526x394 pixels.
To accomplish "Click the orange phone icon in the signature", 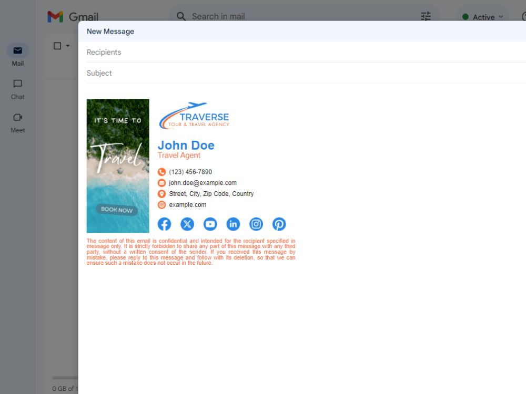I will coord(161,172).
